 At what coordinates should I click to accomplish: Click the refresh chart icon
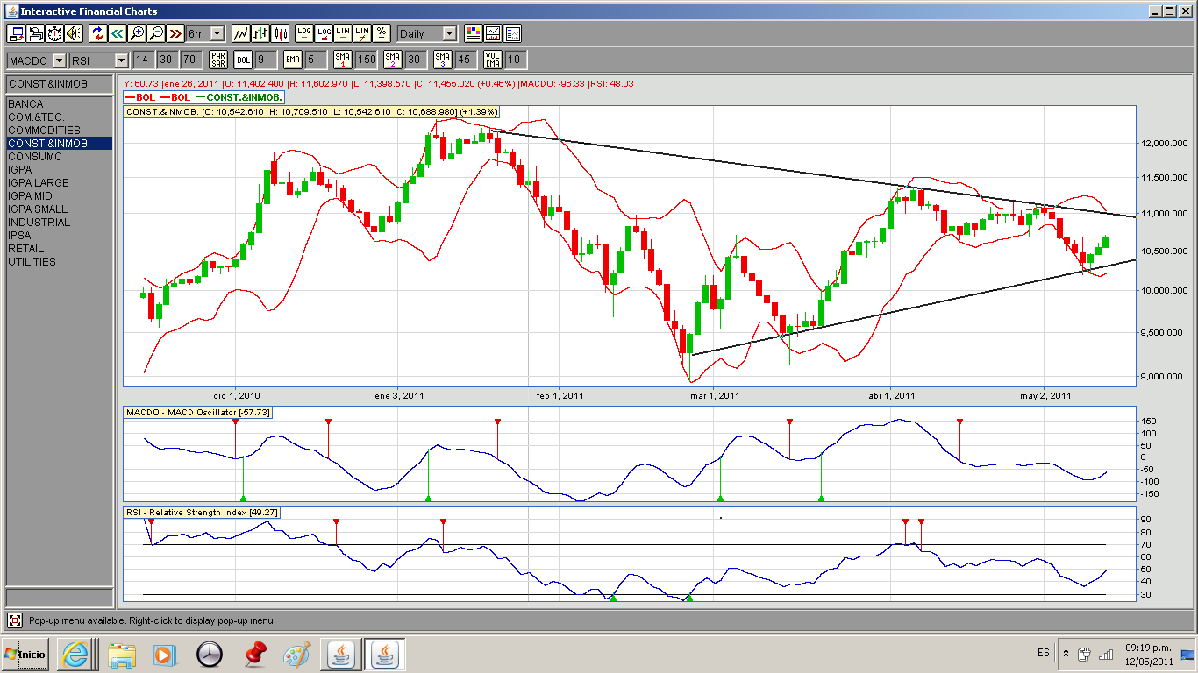coord(97,33)
